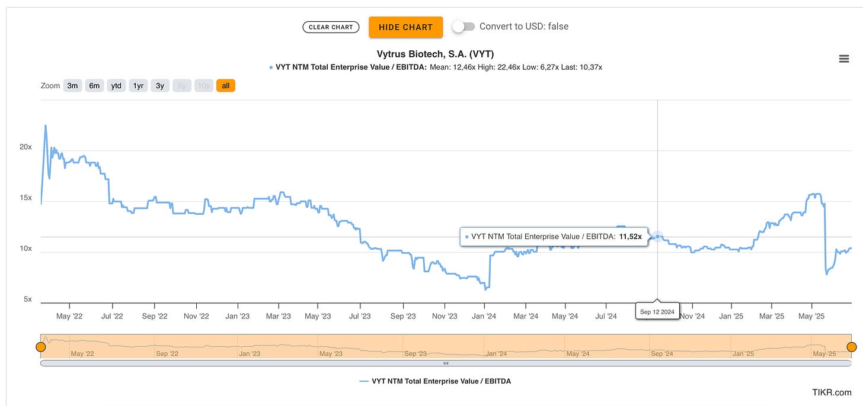Click the "Jan '23" x-axis label
The image size is (863, 406).
click(x=238, y=316)
